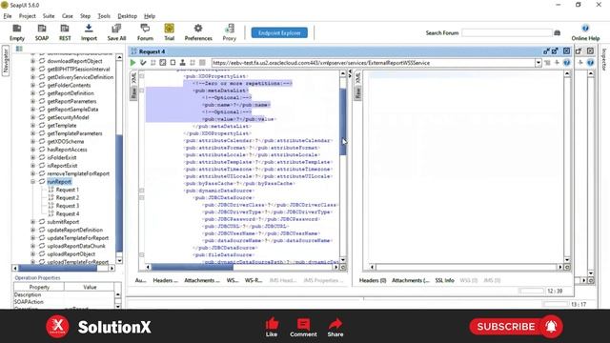Open the response Headers (0) tab
Viewport: 610px width, 343px height.
tap(373, 280)
